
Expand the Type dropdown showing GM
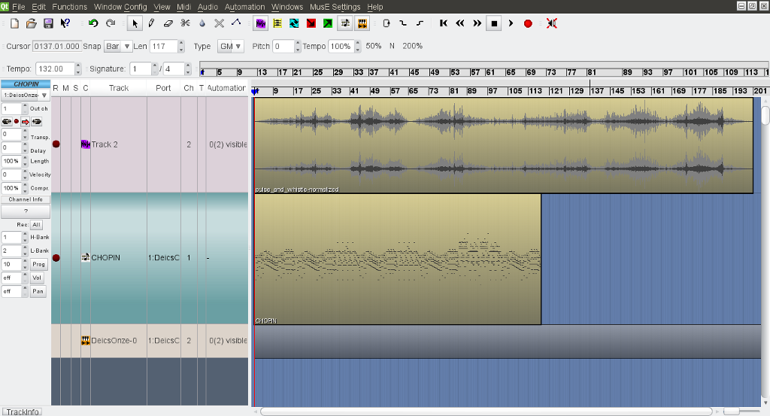230,47
